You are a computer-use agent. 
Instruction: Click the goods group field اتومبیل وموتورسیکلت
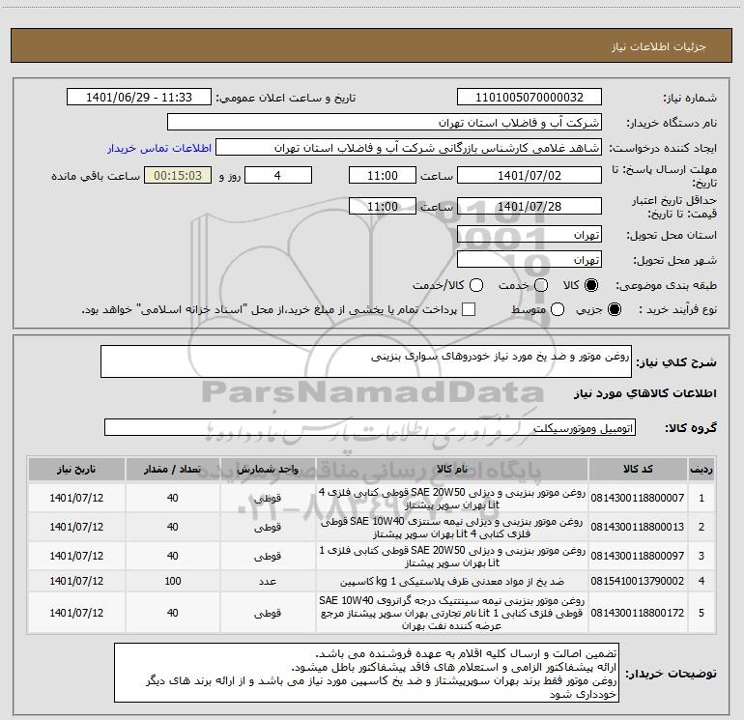point(370,427)
